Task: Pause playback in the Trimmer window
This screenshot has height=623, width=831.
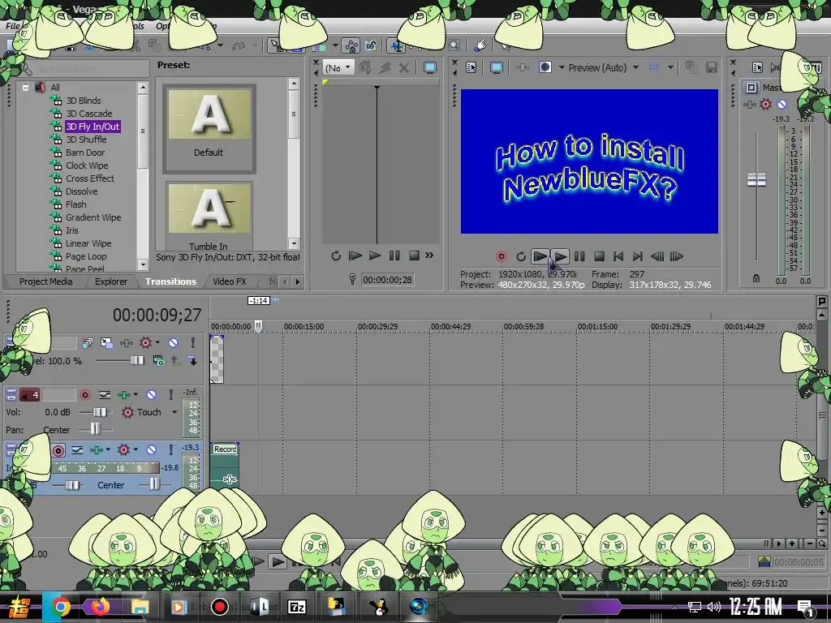Action: pyautogui.click(x=394, y=256)
